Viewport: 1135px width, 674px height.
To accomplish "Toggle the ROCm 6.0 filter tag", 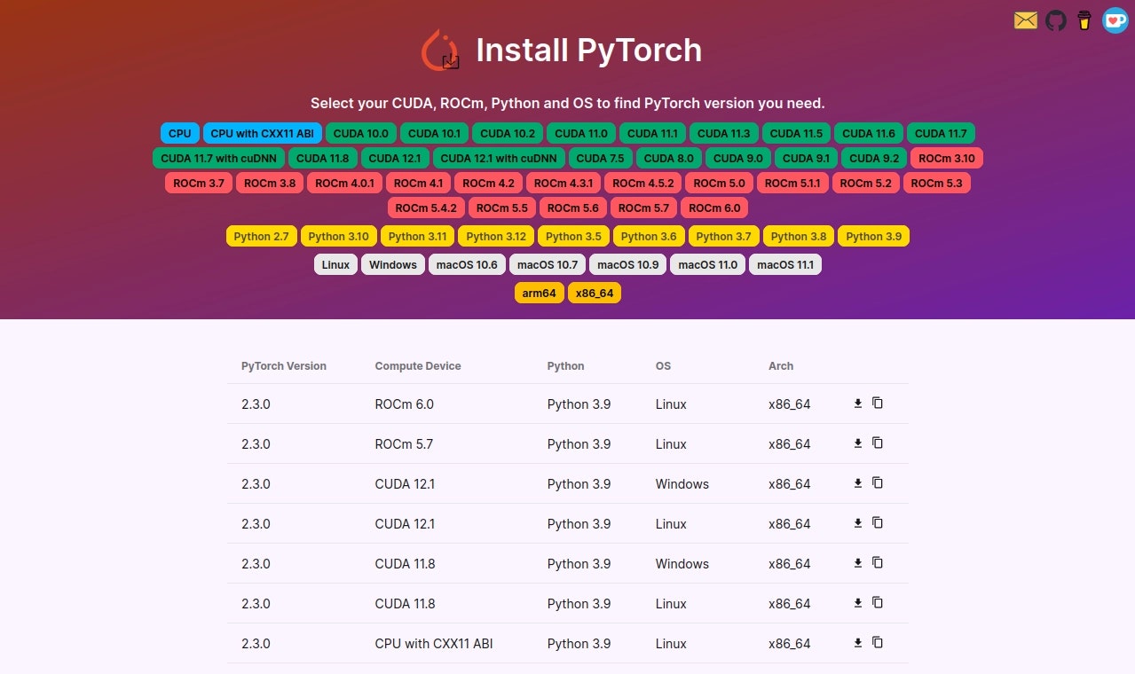I will (x=714, y=208).
